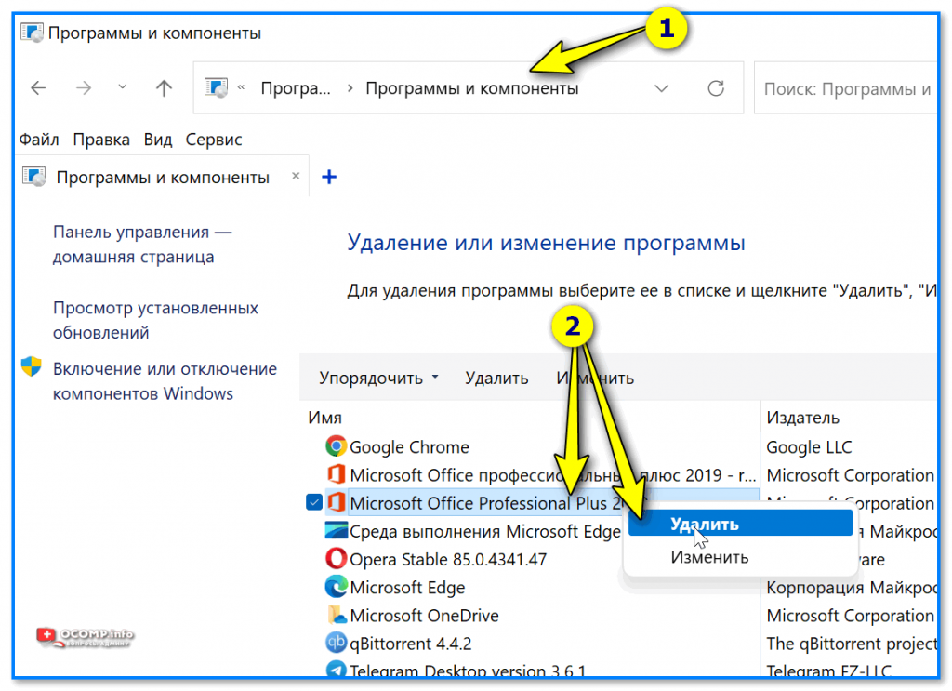This screenshot has height=691, width=952.
Task: Open Панель управления домашняя страница link
Action: tap(142, 244)
